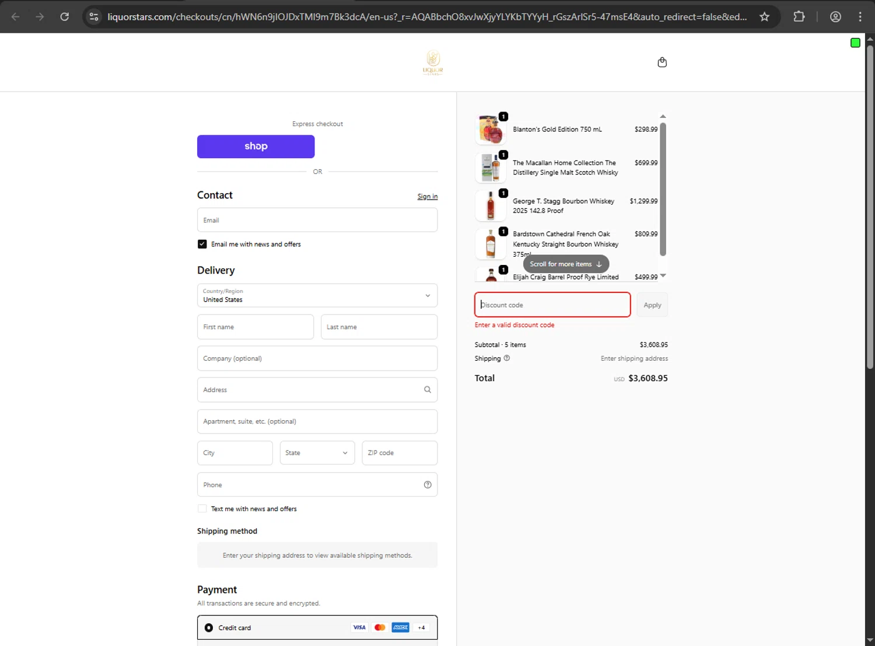
Task: Click the phone help question icon
Action: 428,485
